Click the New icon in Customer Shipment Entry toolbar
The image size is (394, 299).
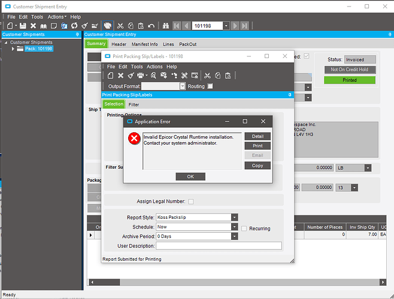click(x=10, y=26)
